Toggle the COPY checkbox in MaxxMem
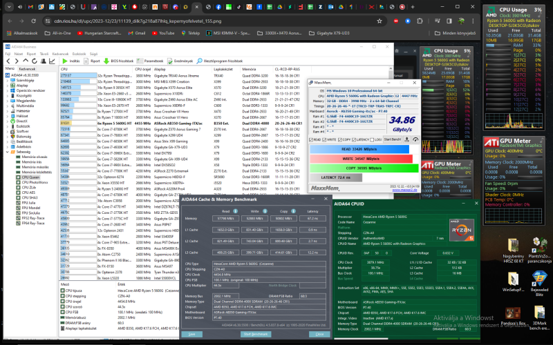The image size is (553, 345). (339, 140)
